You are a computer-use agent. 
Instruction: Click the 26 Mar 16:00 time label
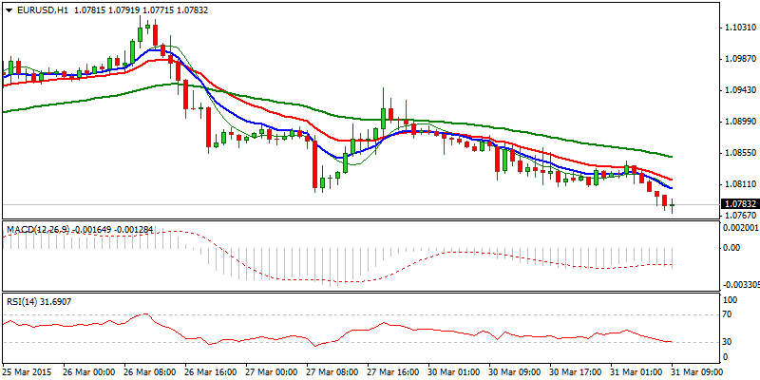(x=210, y=370)
